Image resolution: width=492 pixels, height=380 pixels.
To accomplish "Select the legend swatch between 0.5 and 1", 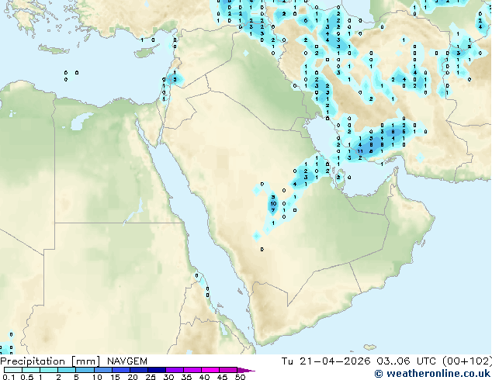I will click(31, 370).
